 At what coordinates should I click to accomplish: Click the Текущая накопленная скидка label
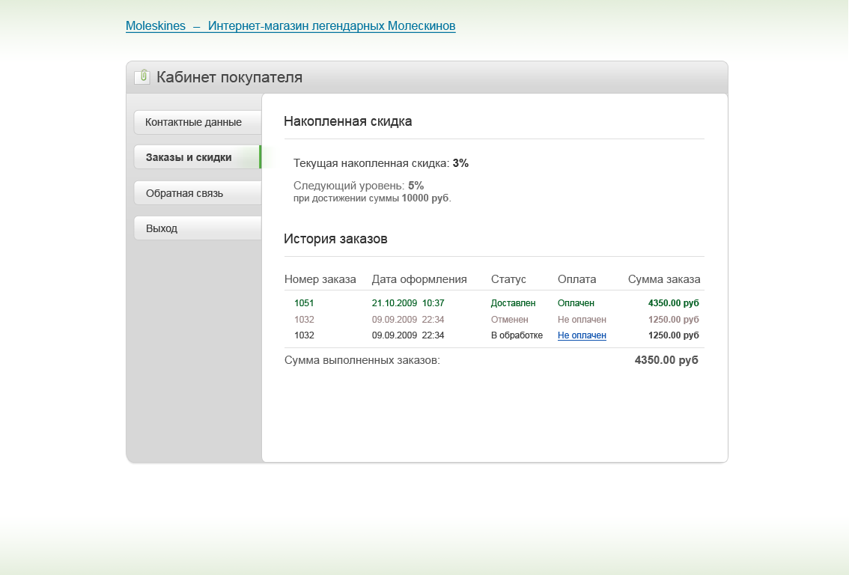point(371,163)
